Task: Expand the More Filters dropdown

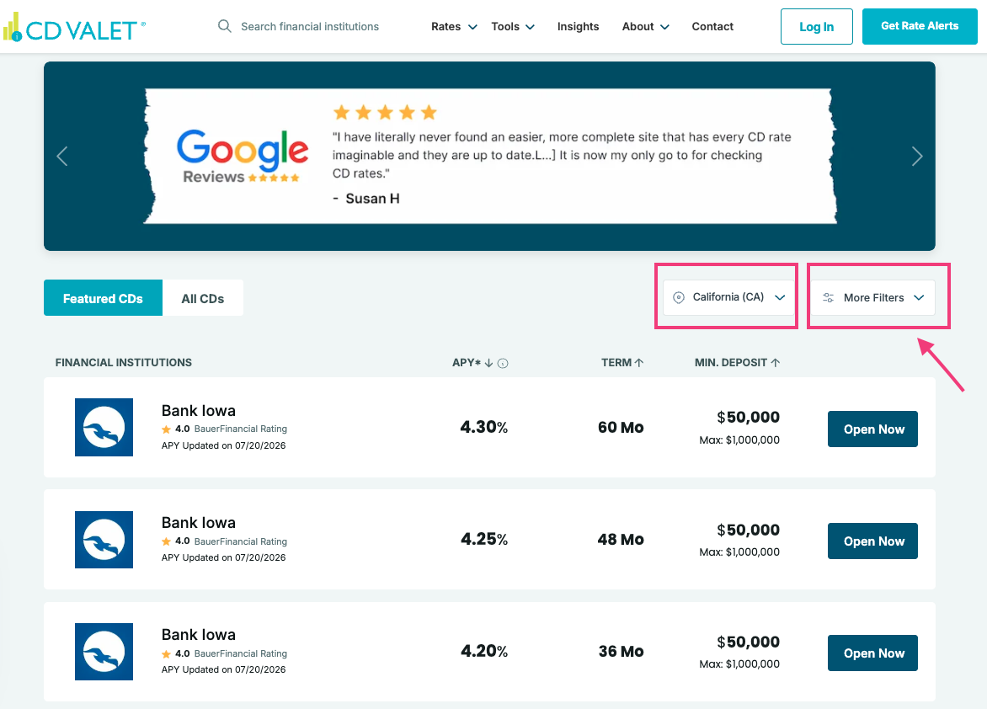Action: (873, 297)
